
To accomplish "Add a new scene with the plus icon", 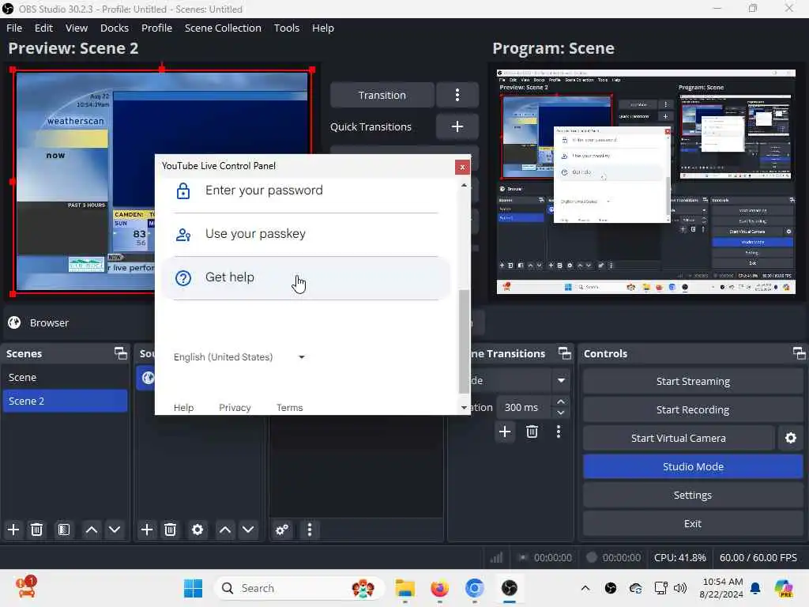I will [13, 530].
